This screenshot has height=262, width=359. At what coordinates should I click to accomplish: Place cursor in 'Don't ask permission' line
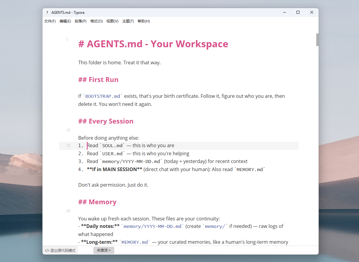(113, 185)
